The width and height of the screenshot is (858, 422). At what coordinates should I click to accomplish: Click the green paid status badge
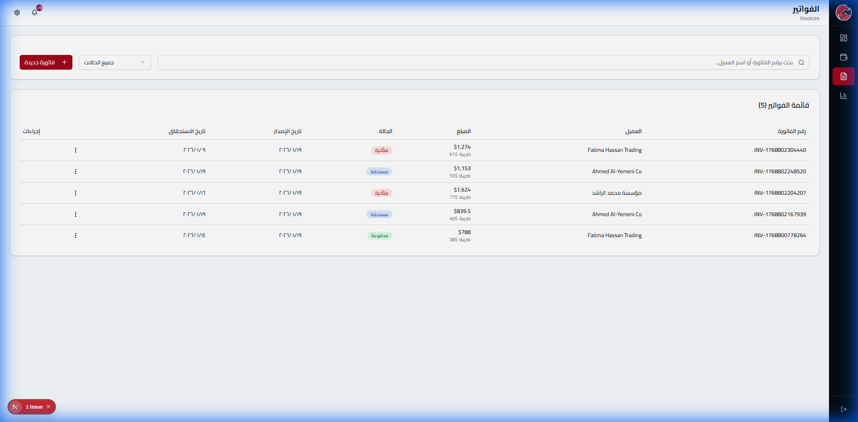379,236
